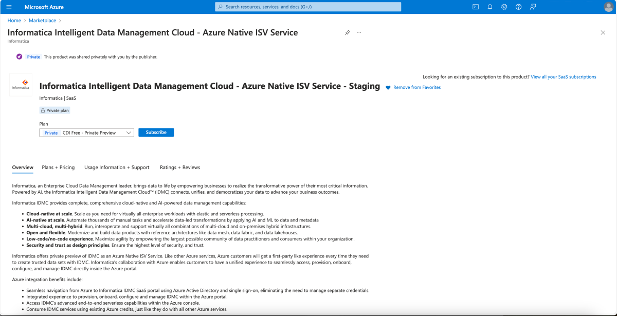Go to the Marketplace breadcrumb
The image size is (617, 316).
click(x=42, y=21)
